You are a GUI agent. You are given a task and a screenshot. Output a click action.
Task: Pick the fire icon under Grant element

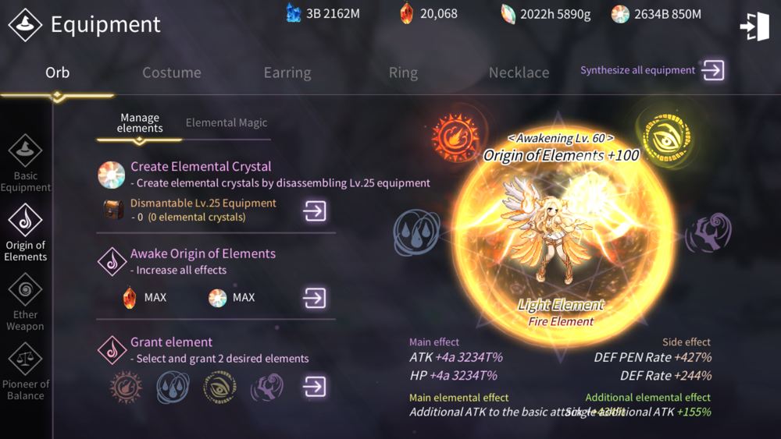point(126,387)
